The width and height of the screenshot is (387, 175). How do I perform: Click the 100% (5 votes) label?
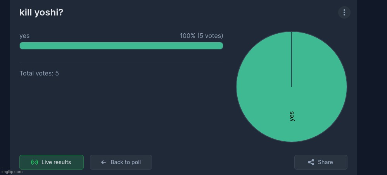coord(201,36)
